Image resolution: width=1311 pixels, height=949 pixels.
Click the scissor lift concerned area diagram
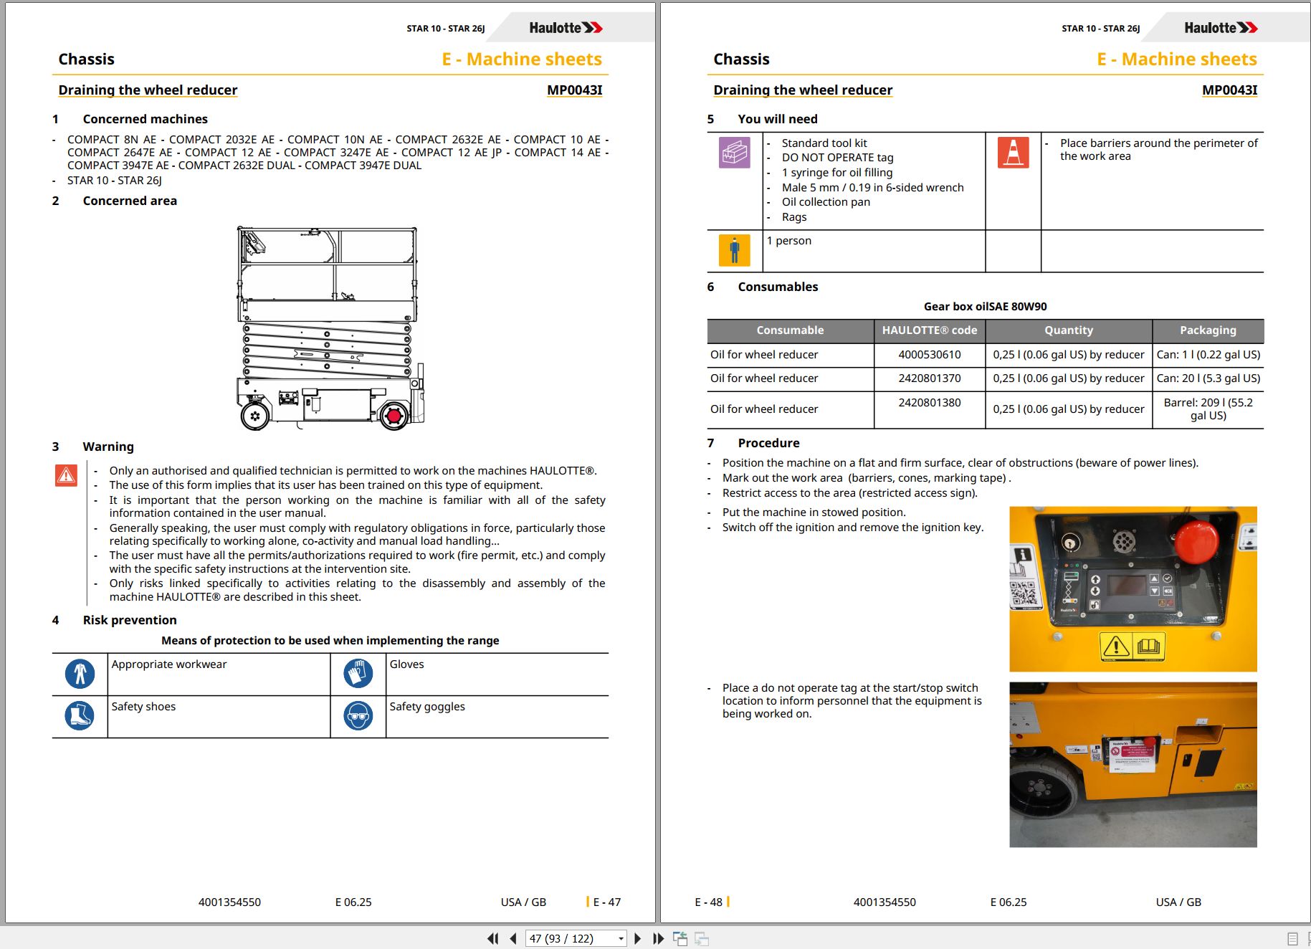click(x=330, y=328)
